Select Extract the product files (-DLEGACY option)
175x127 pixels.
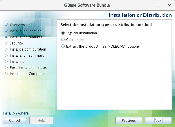click(63, 46)
